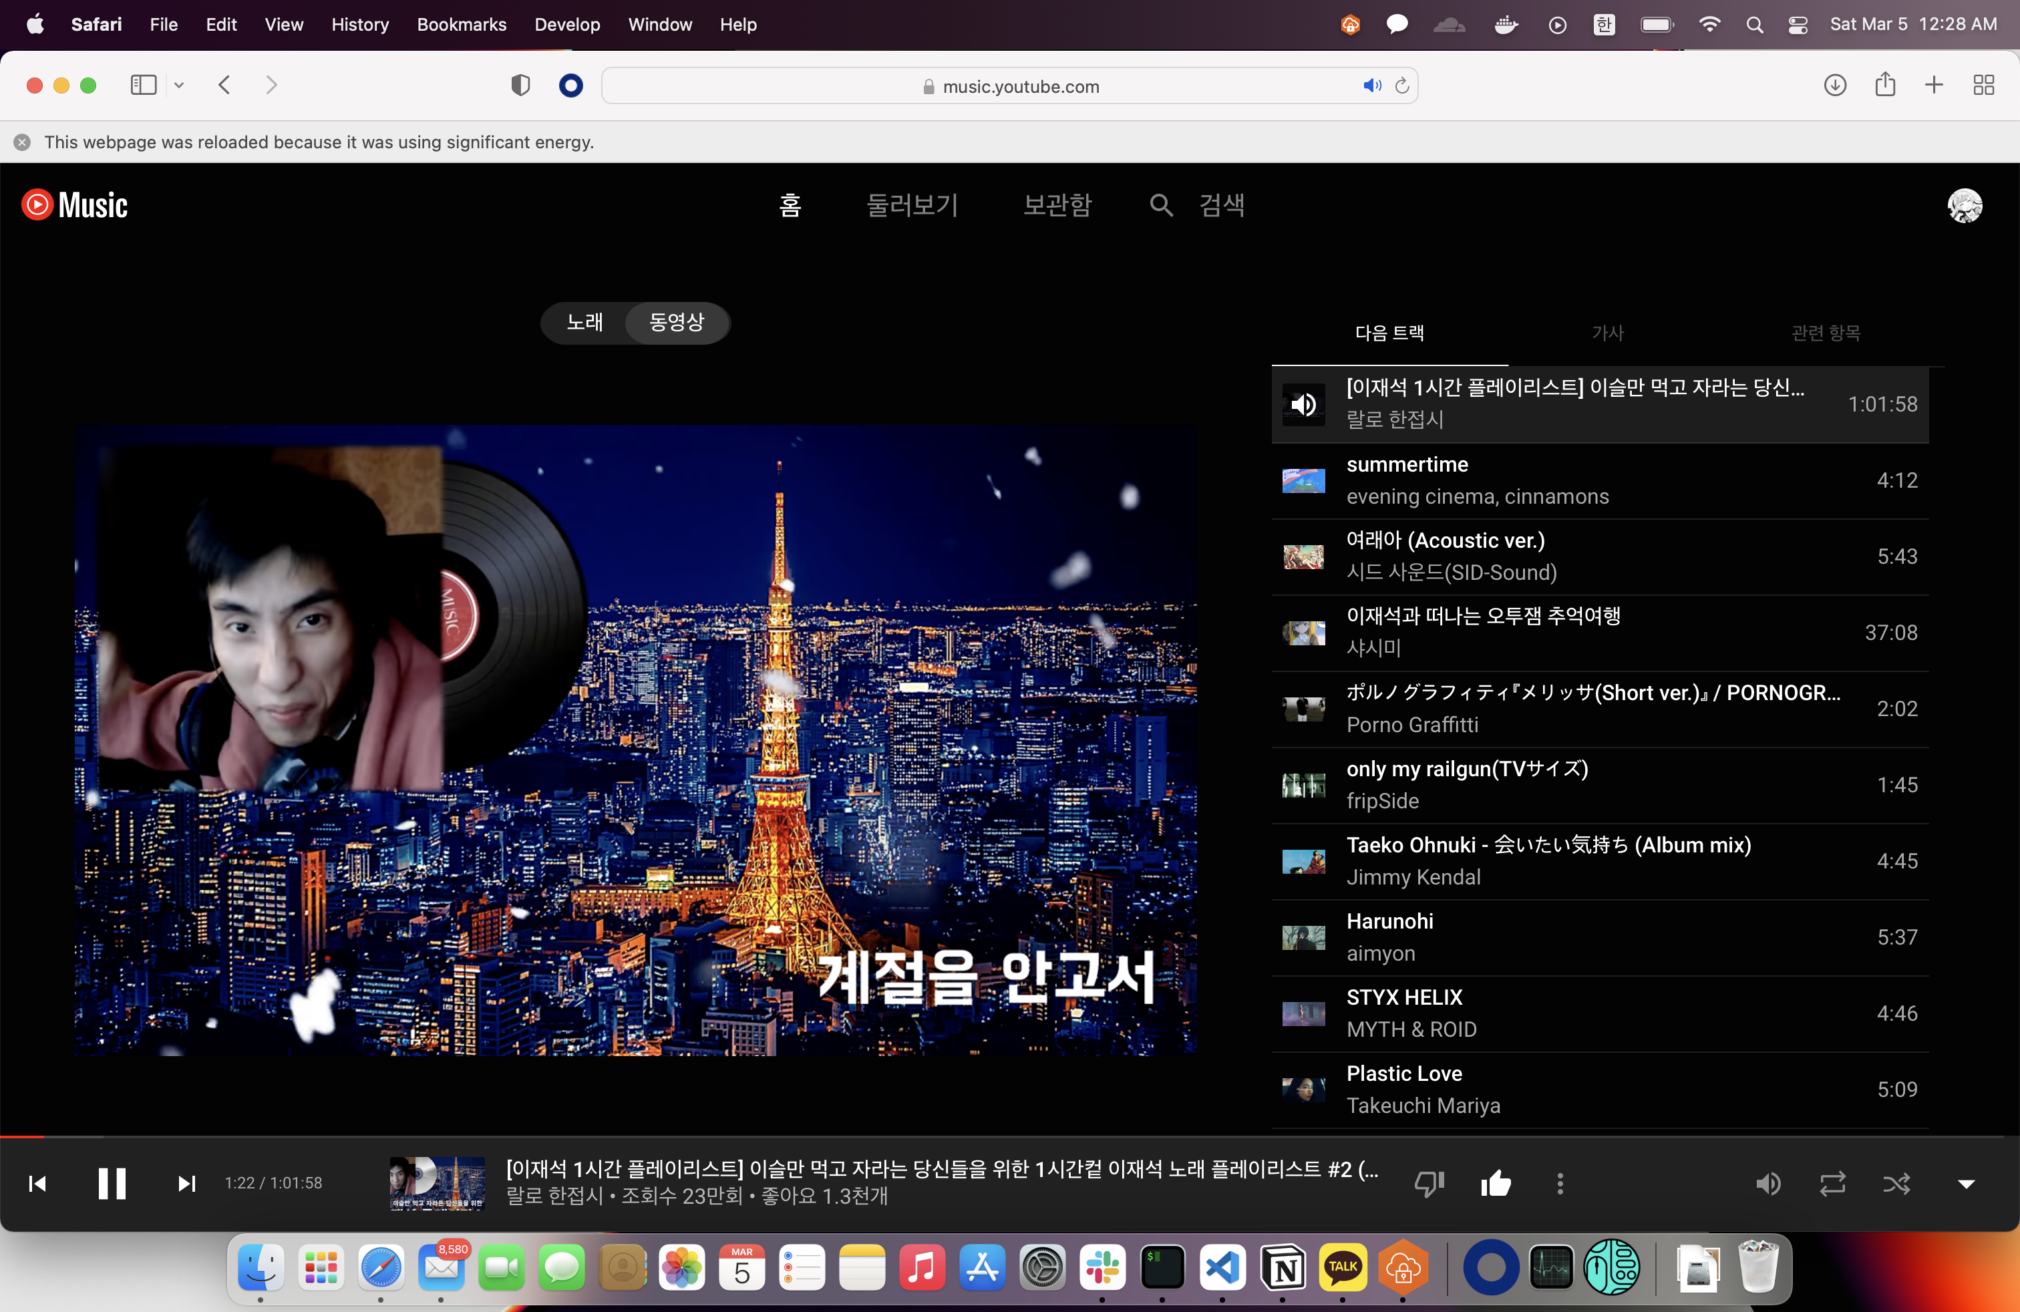This screenshot has height=1312, width=2020.
Task: Pause the currently playing track
Action: (x=111, y=1183)
